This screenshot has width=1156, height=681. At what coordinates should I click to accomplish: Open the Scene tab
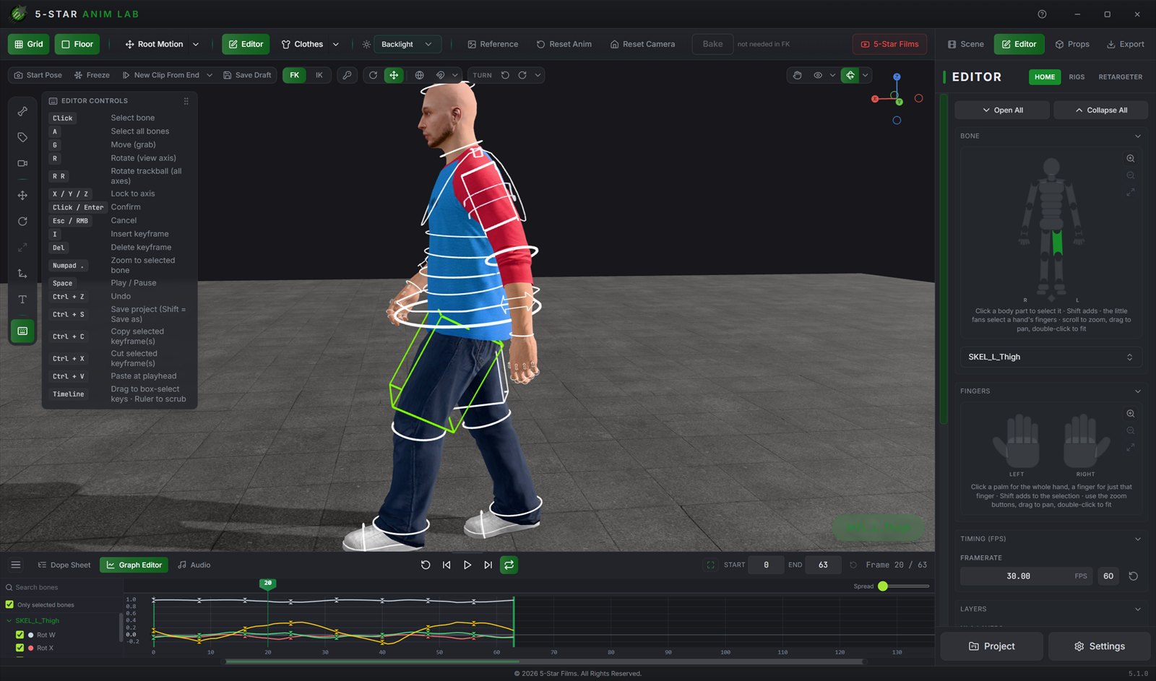coord(965,44)
